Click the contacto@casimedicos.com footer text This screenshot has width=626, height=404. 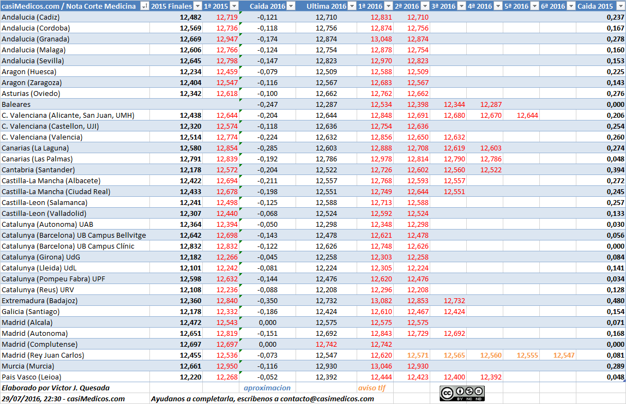coord(327,399)
